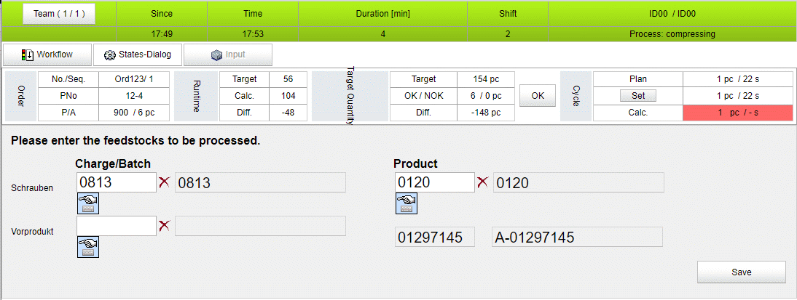This screenshot has width=797, height=300.
Task: Focus the empty Vorprodukt input field
Action: (117, 226)
